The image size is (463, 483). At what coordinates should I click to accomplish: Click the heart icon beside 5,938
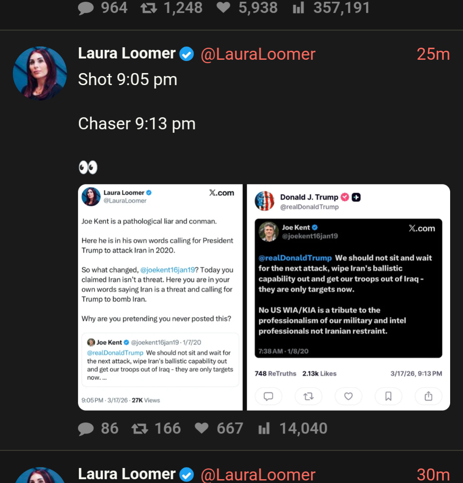(x=223, y=8)
